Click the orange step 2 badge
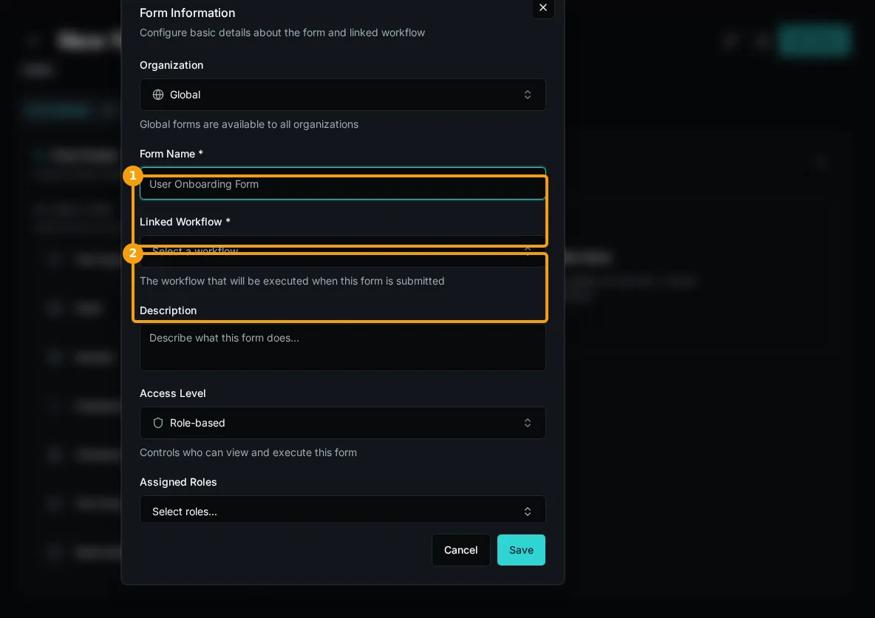Screen dimensions: 875x618 tap(133, 254)
